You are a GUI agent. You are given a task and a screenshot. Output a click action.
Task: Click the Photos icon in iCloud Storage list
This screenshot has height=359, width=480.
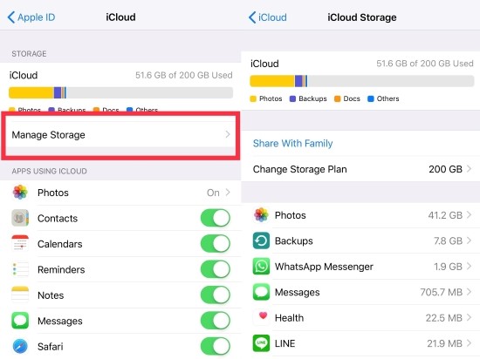261,214
